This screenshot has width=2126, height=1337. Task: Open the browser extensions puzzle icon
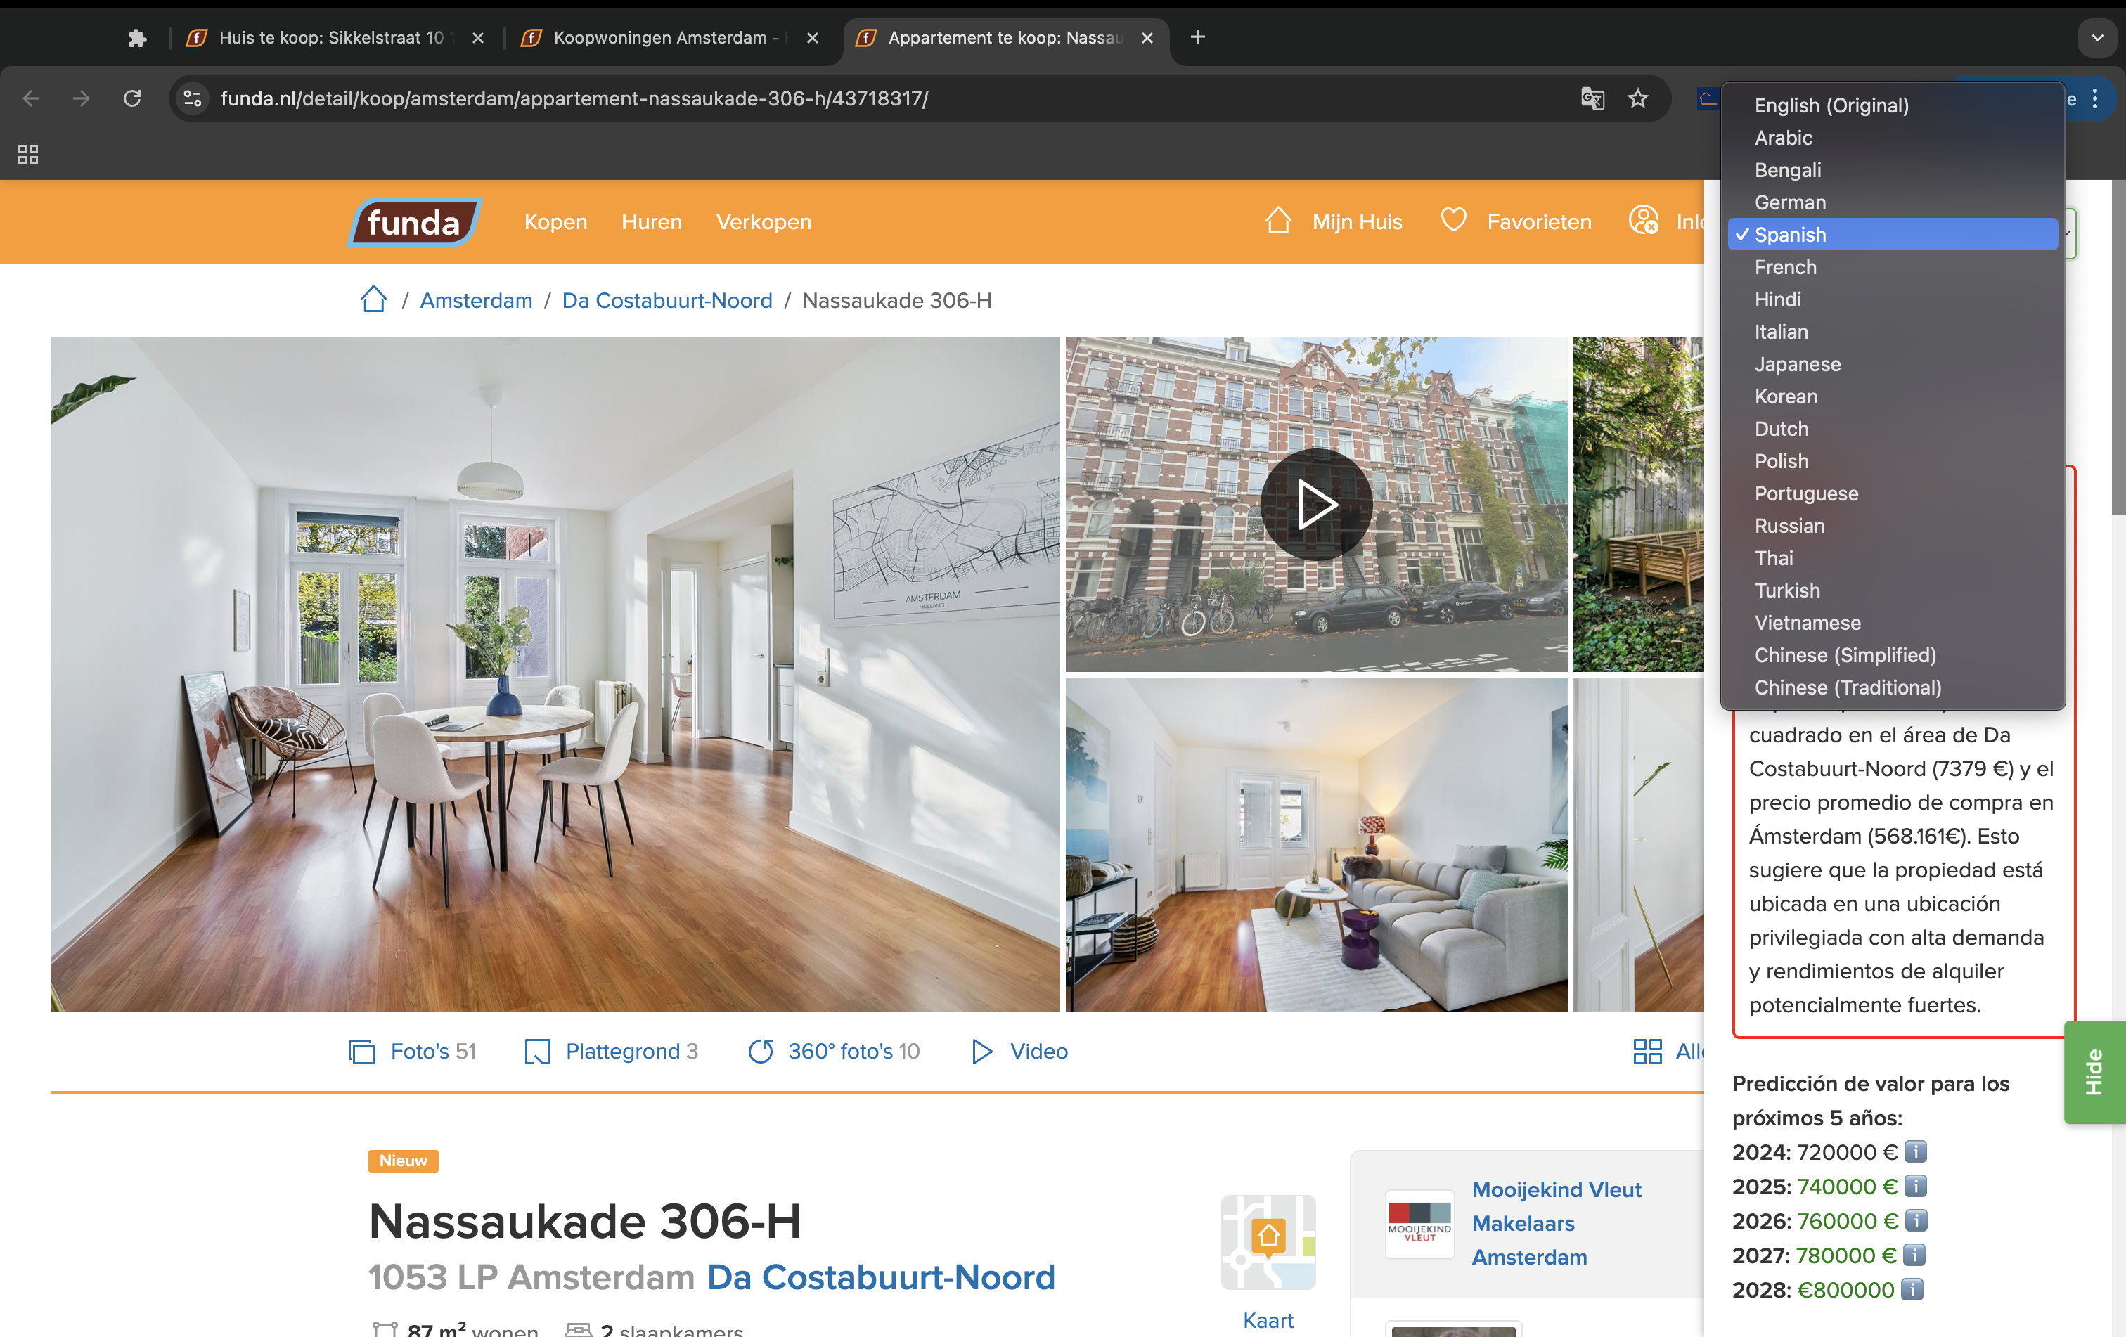click(x=137, y=38)
